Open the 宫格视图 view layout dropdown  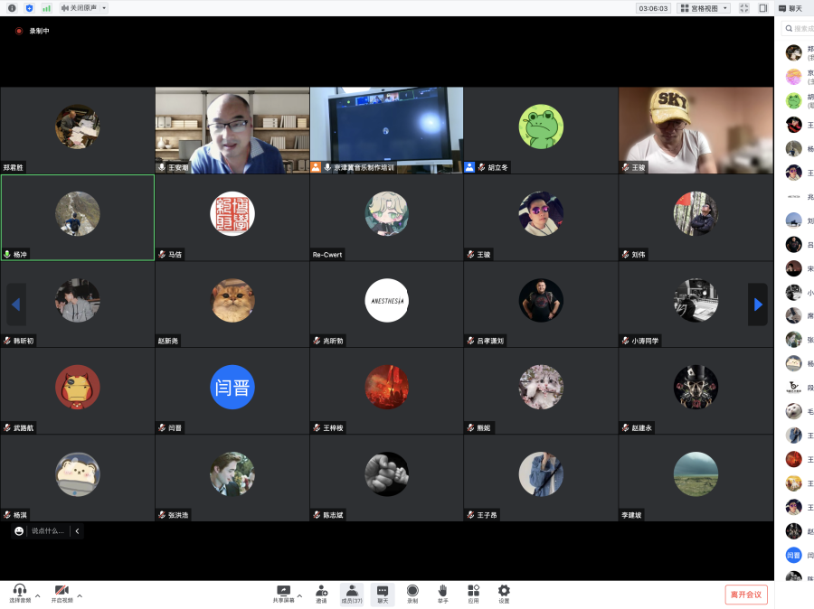point(704,8)
